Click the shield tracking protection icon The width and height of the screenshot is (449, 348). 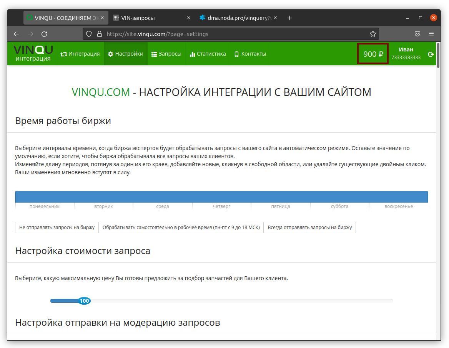89,34
